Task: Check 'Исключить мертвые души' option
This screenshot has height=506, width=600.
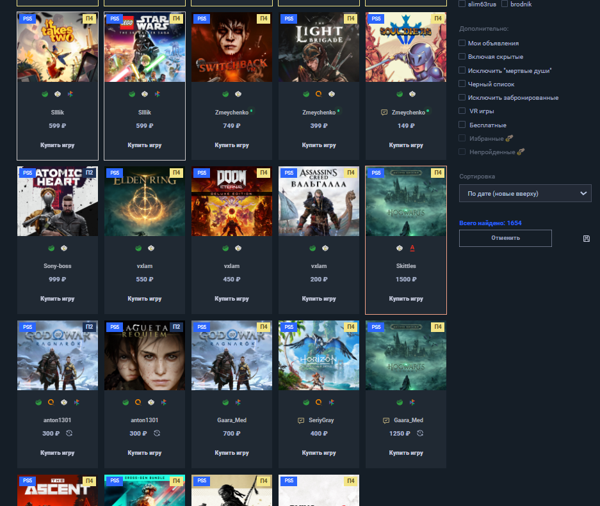Action: 462,70
